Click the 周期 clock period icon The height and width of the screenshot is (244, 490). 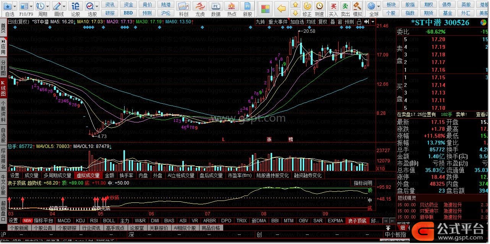tap(40, 6)
